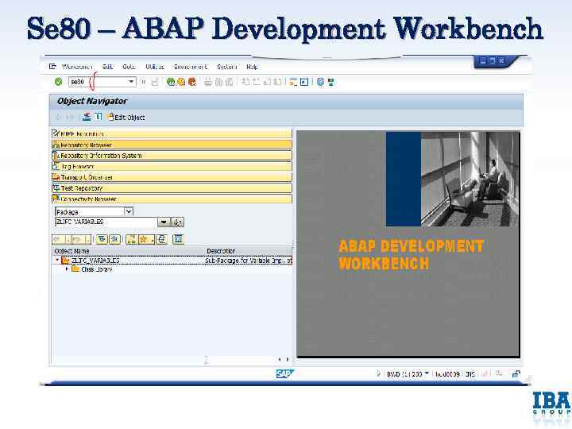572x429 pixels.
Task: Click the INS insert mode indicator
Action: click(470, 374)
